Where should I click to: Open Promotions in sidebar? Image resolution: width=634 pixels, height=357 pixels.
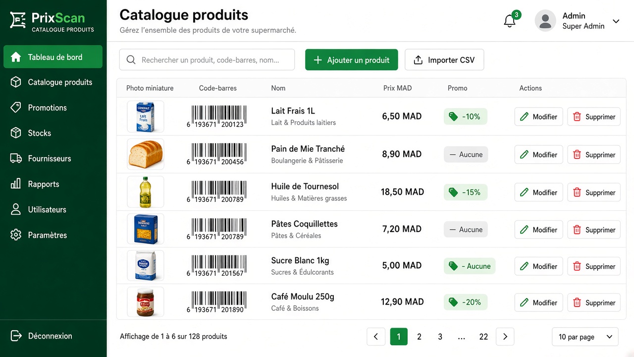tap(53, 108)
